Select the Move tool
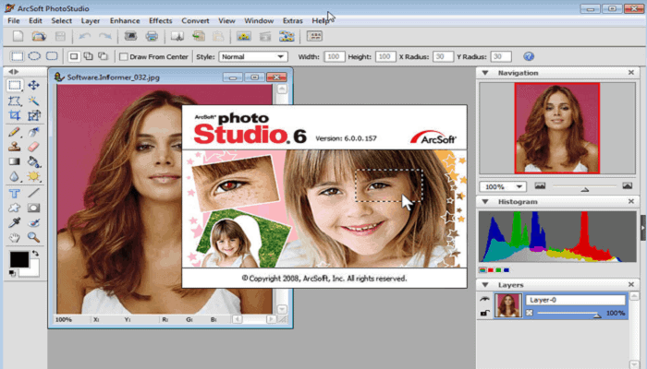This screenshot has width=647, height=369. point(33,85)
